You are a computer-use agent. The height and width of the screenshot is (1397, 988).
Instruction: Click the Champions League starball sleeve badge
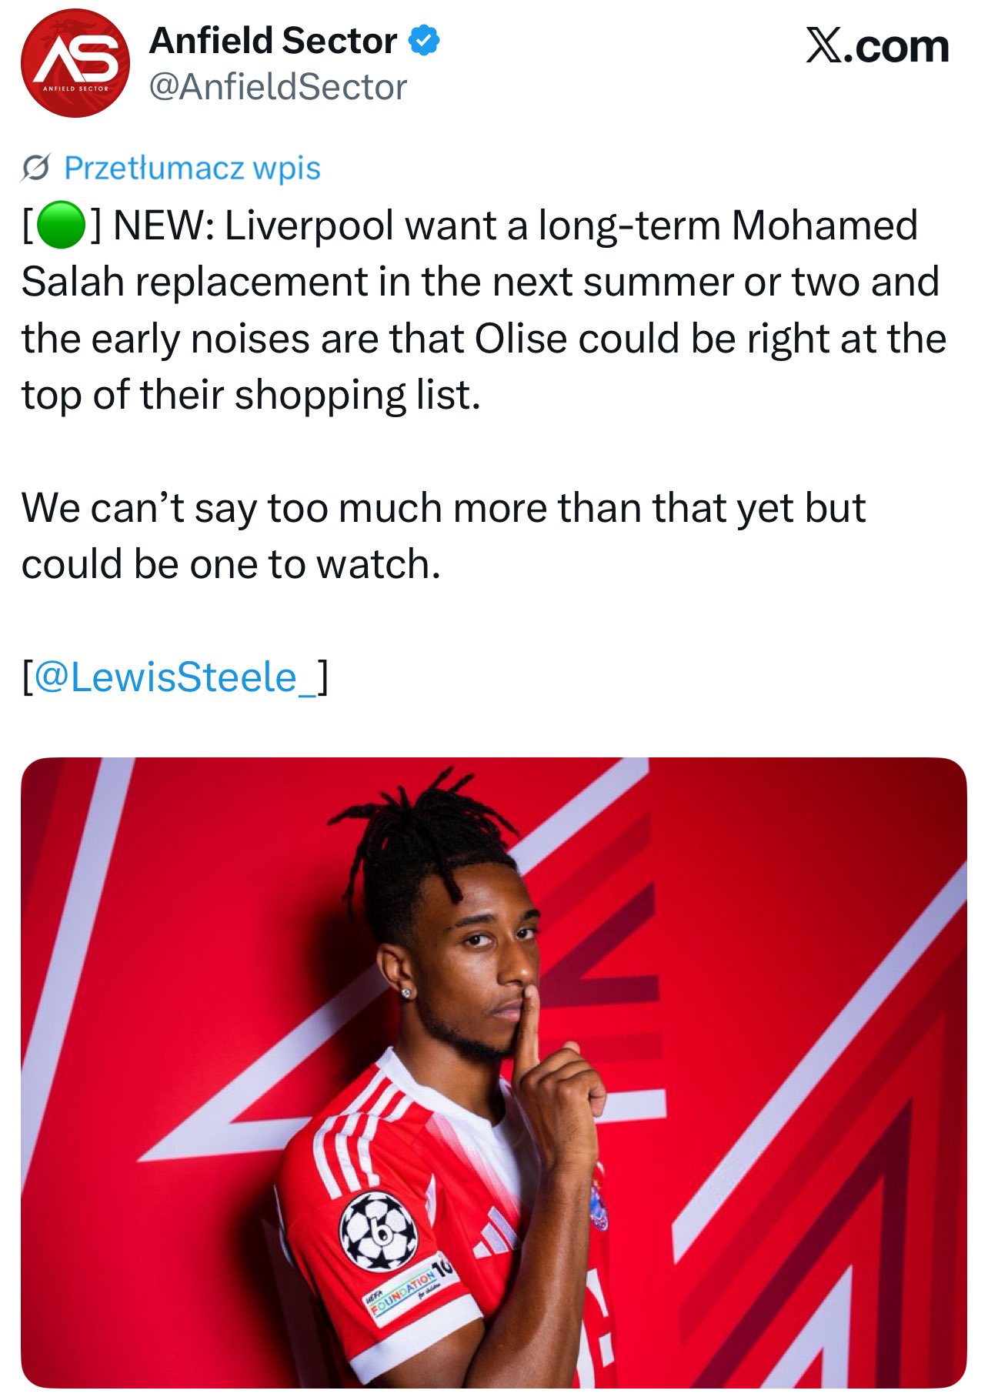click(x=378, y=1232)
